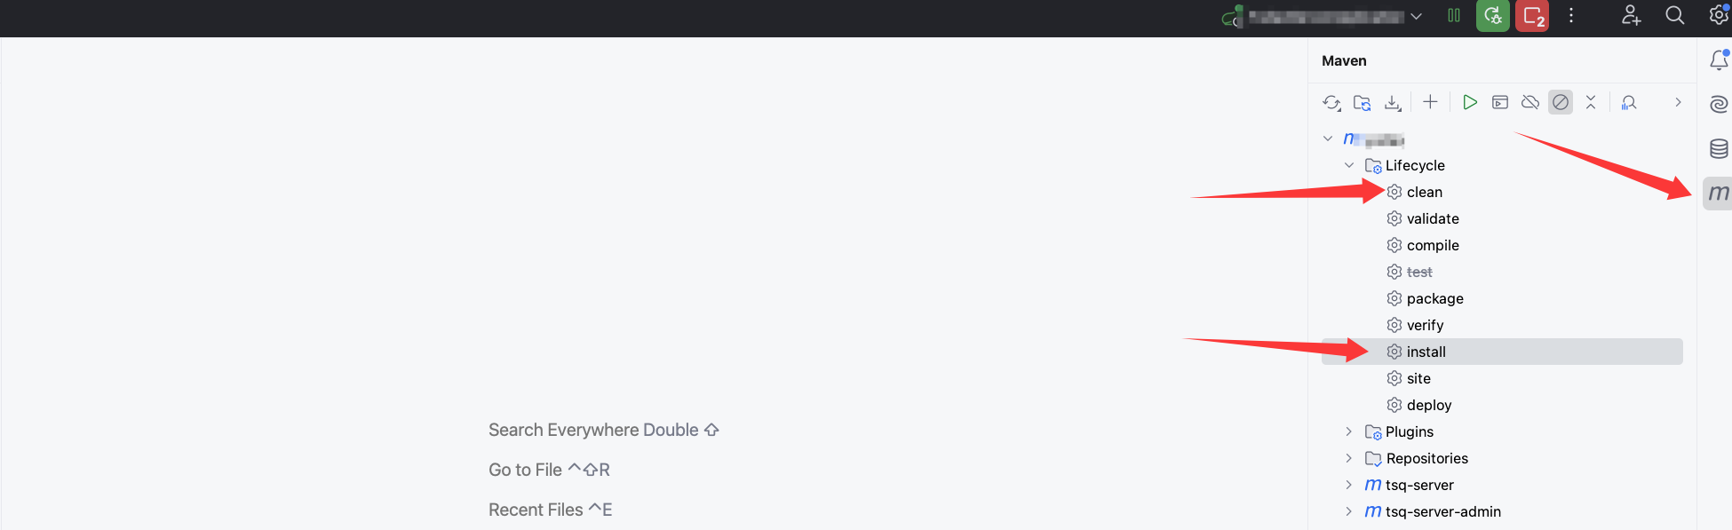The height and width of the screenshot is (530, 1732).
Task: Select the install lifecycle goal
Action: tap(1426, 352)
